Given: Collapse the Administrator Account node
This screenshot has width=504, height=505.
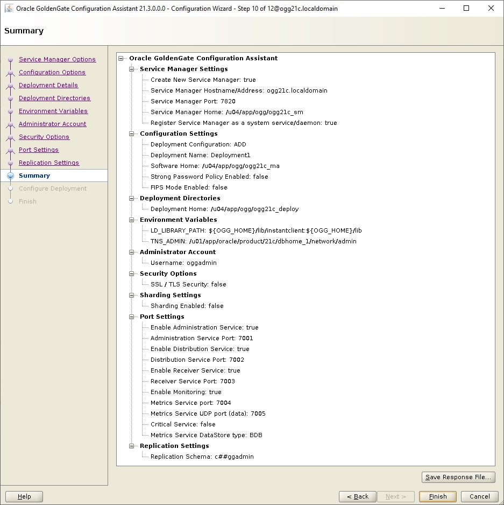Looking at the screenshot, I should pyautogui.click(x=131, y=252).
